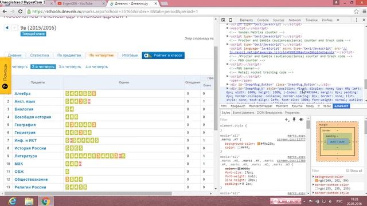
Task: Go to previous class with left arrow
Action: (7, 28)
